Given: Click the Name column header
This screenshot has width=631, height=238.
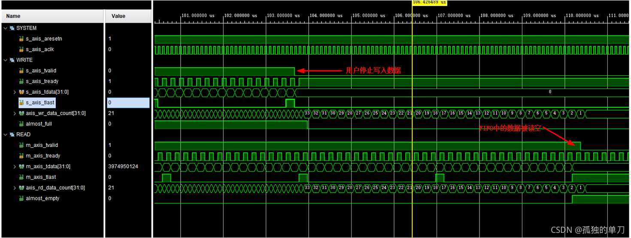Looking at the screenshot, I should pos(13,16).
